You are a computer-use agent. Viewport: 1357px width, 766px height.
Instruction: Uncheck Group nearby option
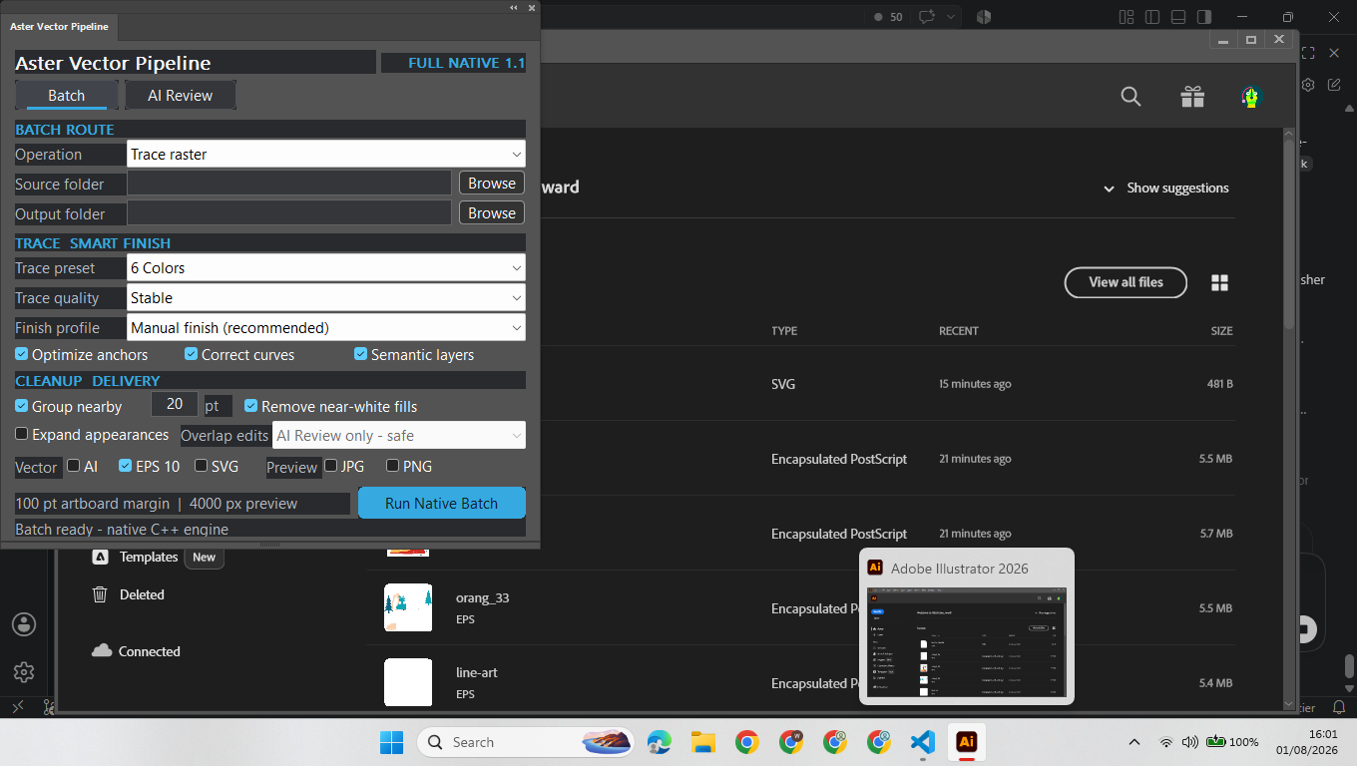point(22,406)
